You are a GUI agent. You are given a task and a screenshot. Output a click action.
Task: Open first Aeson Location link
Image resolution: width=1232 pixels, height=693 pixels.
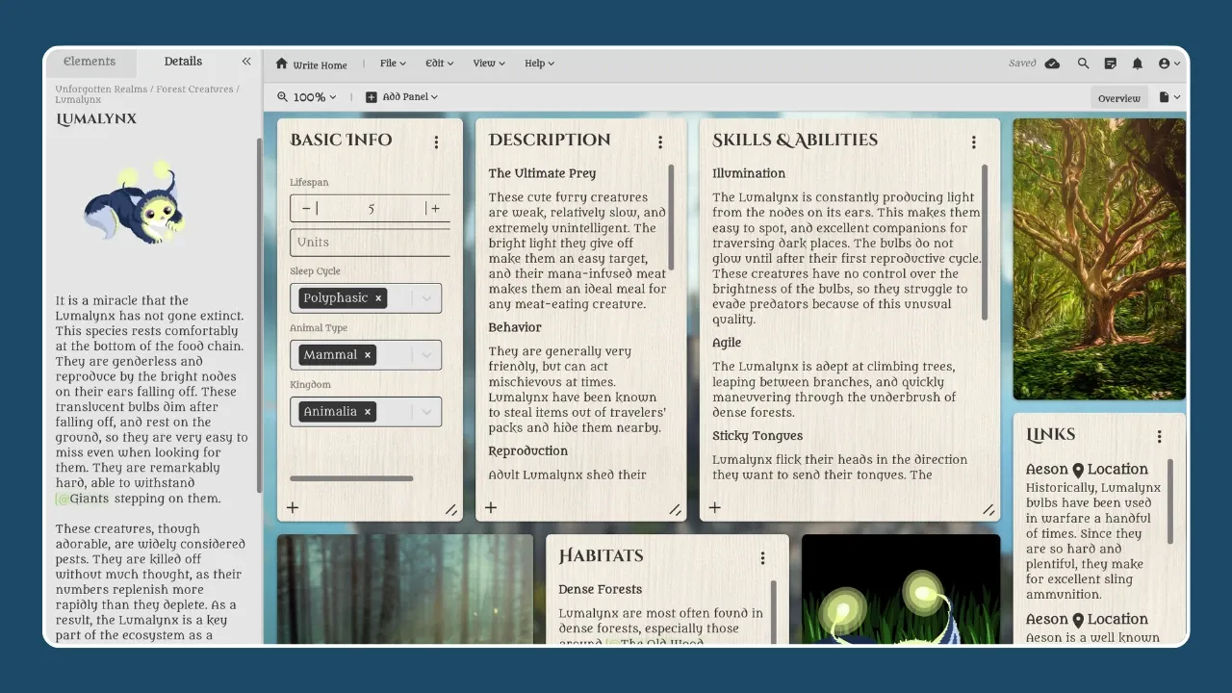(1087, 470)
